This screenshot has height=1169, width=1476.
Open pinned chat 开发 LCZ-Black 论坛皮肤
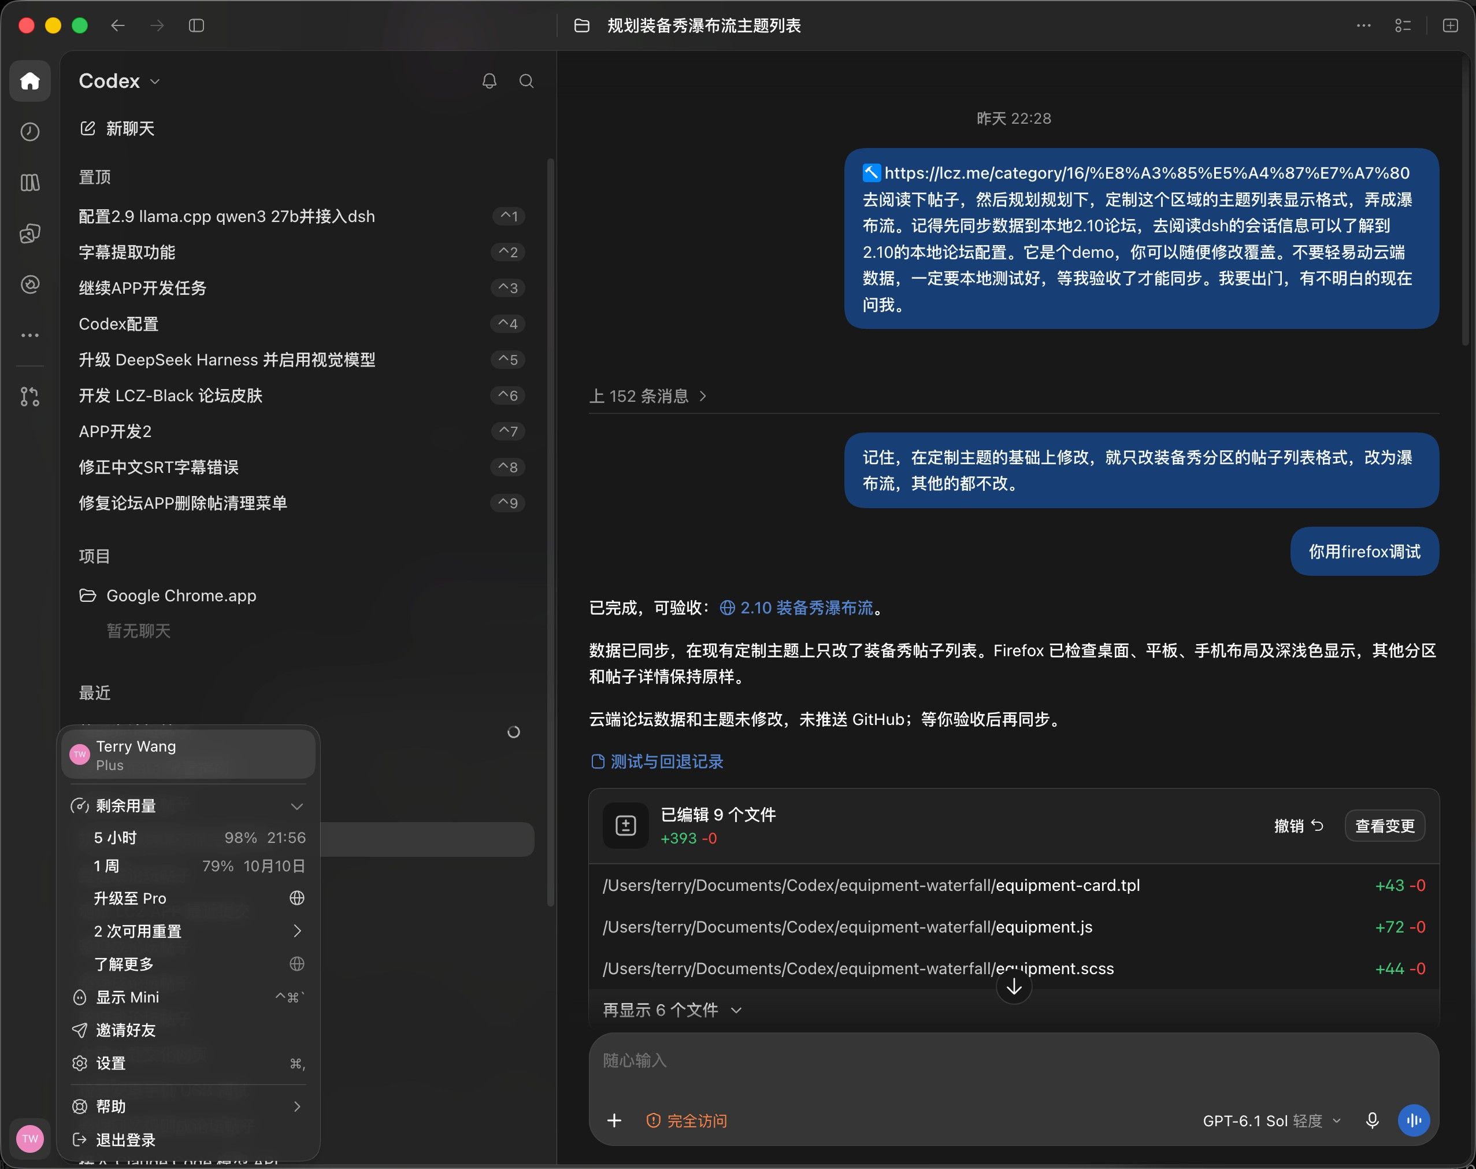click(x=302, y=395)
